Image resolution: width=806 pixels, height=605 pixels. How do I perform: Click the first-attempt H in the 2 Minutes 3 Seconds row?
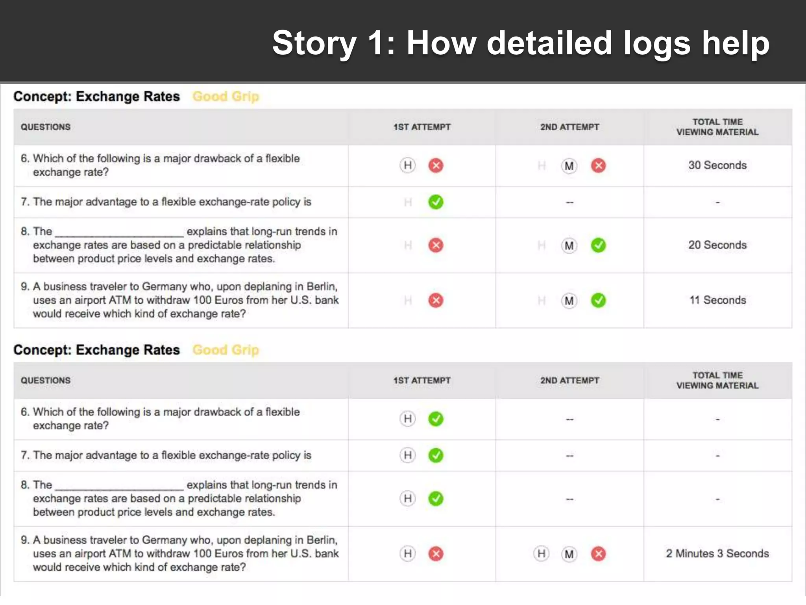tap(408, 553)
